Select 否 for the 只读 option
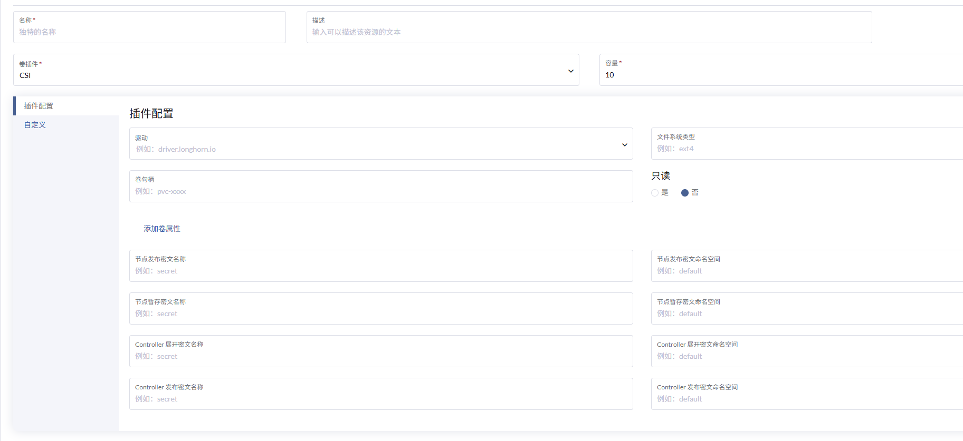 685,193
